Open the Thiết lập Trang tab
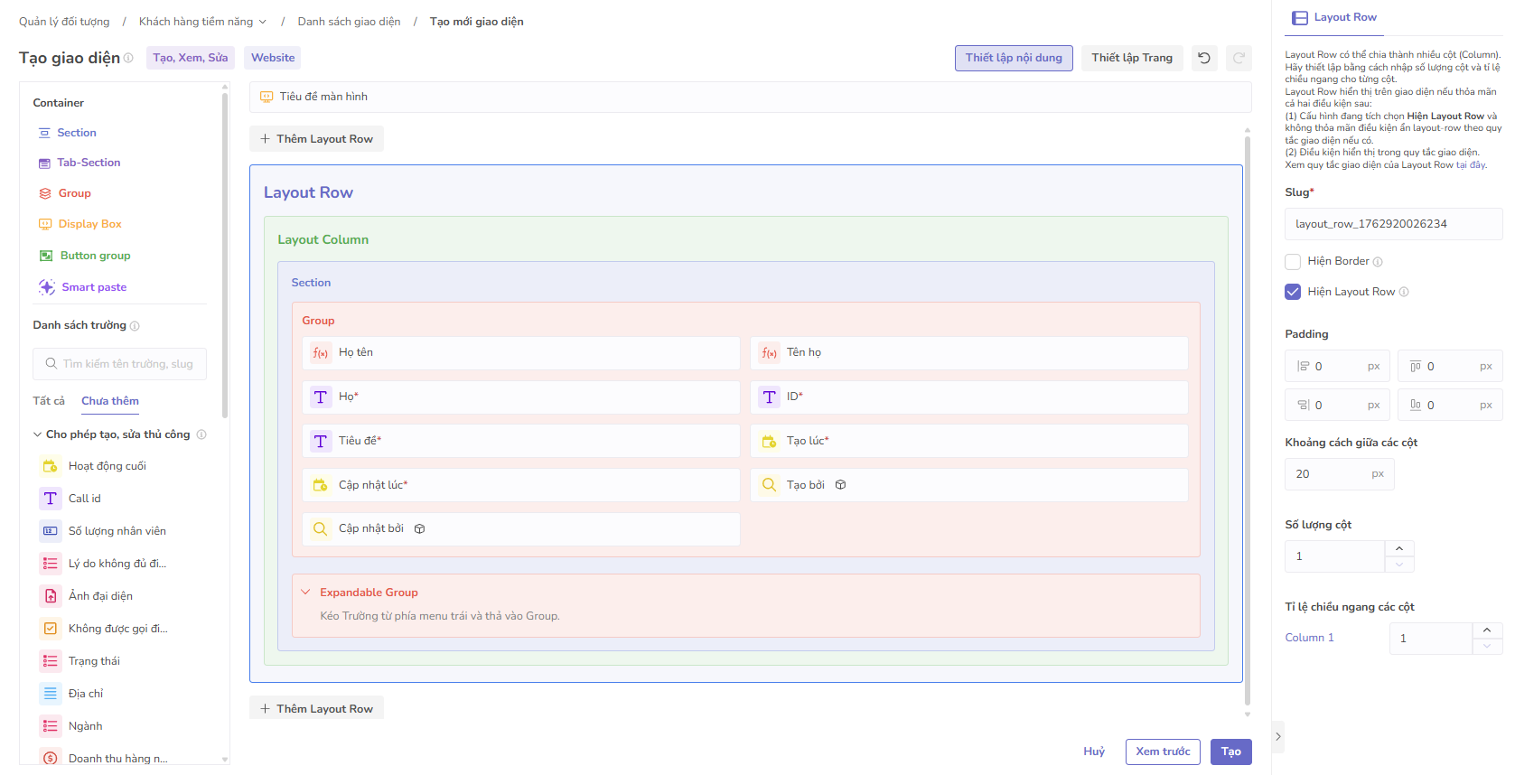Viewport: 1515px width, 775px height. (x=1131, y=58)
